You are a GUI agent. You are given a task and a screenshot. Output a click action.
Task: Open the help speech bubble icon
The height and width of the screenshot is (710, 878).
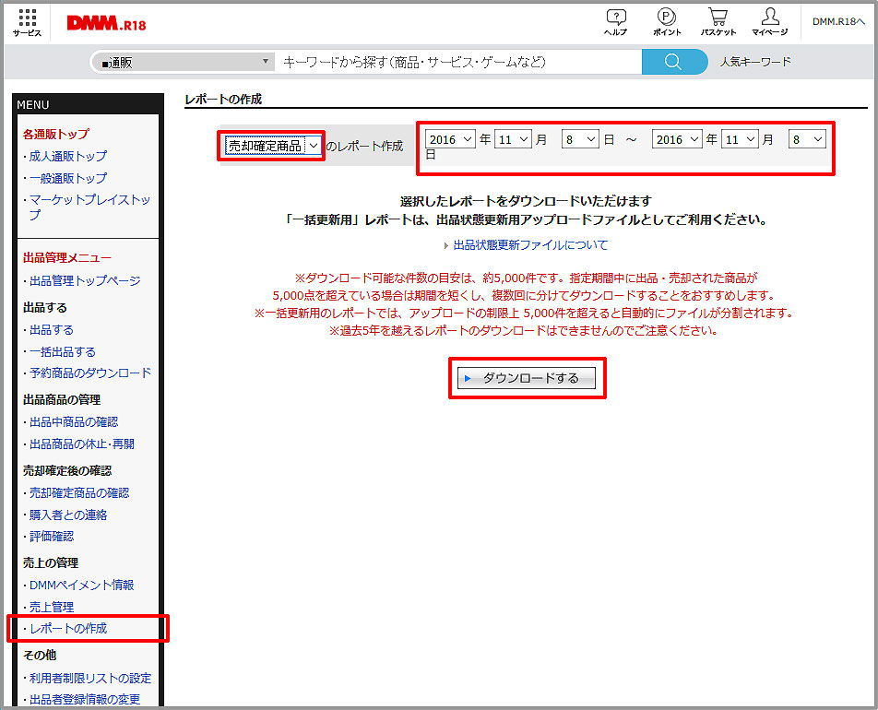615,21
